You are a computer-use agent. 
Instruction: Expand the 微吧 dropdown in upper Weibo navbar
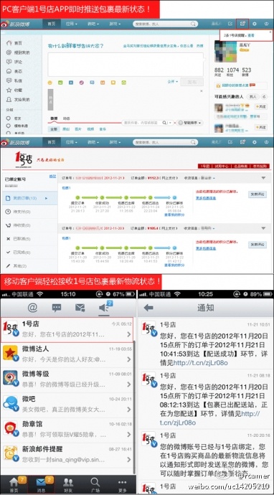93,24
